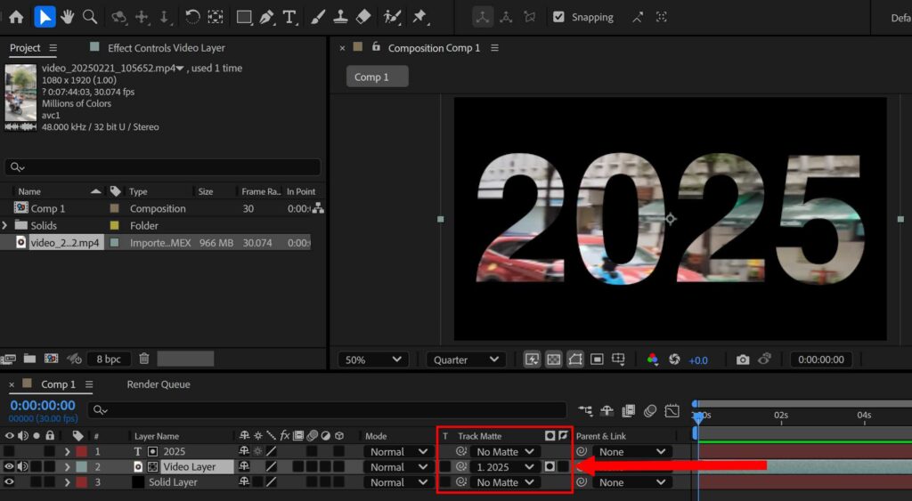Screen dimensions: 912x501
Task: Toggle region of interest button
Action: (x=597, y=360)
